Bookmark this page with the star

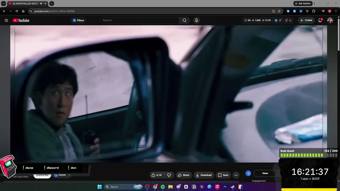(279, 11)
